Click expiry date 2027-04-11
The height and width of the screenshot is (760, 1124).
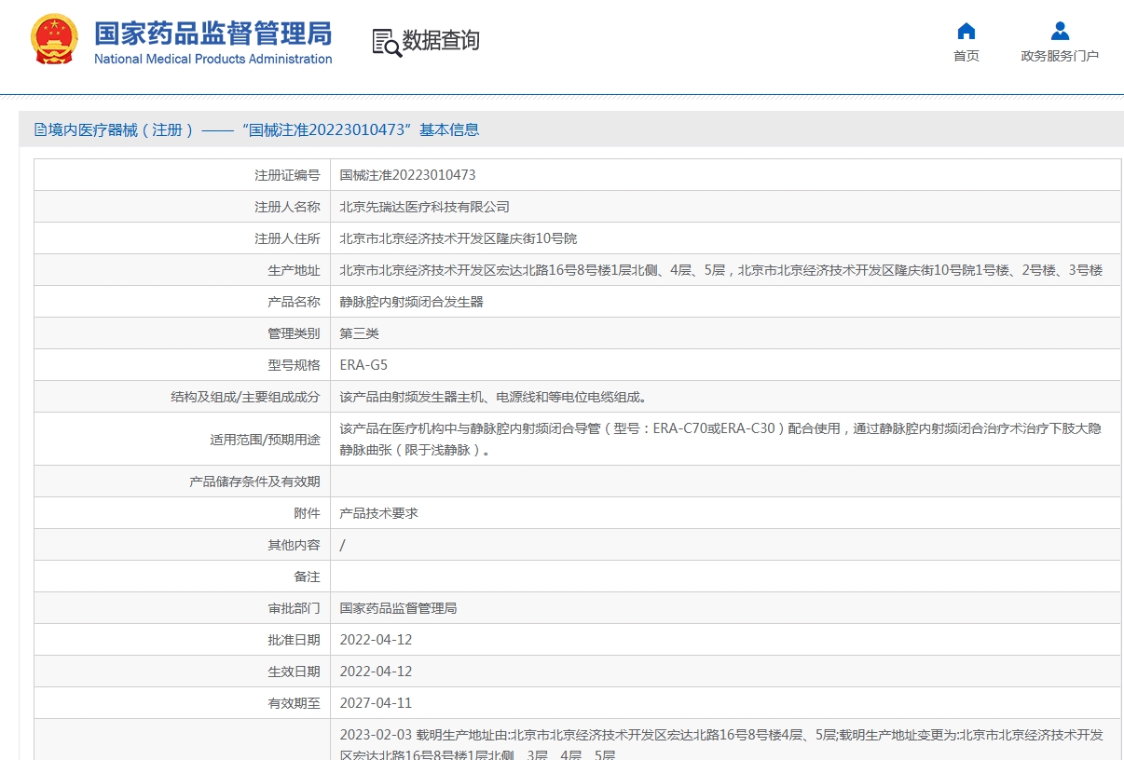[376, 703]
